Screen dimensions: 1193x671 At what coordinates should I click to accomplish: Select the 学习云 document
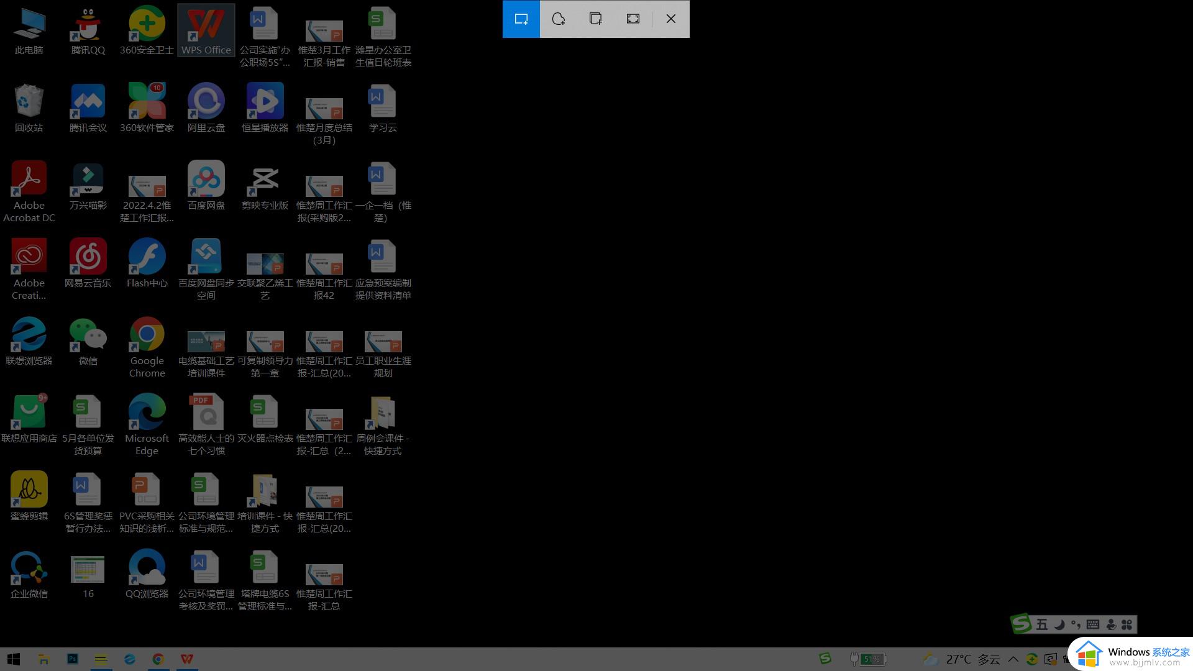pyautogui.click(x=383, y=108)
